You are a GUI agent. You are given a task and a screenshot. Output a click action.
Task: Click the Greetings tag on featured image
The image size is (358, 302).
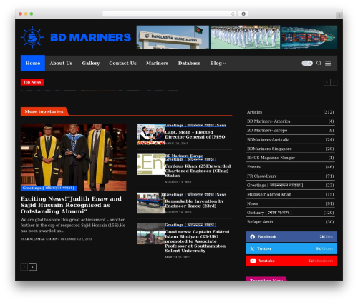pos(49,188)
